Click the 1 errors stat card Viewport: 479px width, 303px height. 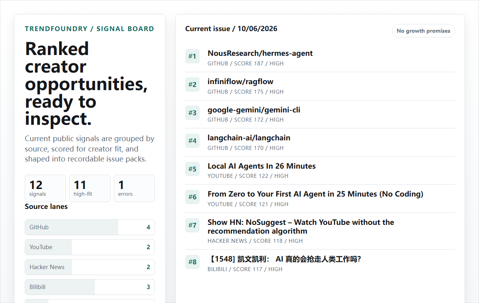(134, 188)
